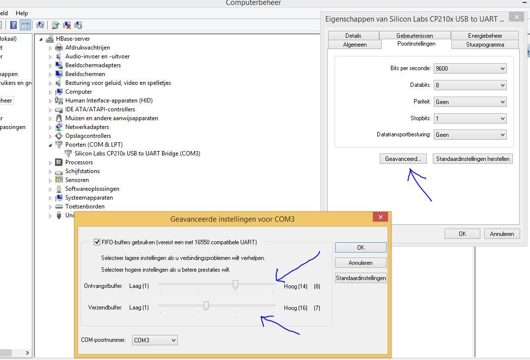Expand the Netwerkadapters tree node
The width and height of the screenshot is (530, 360).
point(50,127)
